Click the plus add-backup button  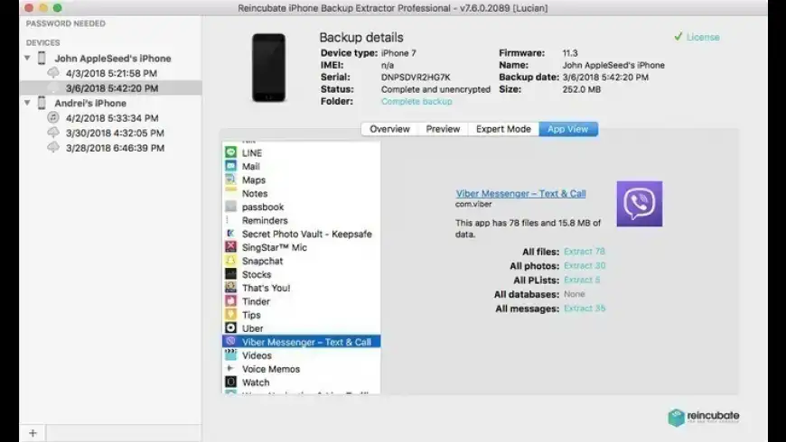[x=33, y=433]
